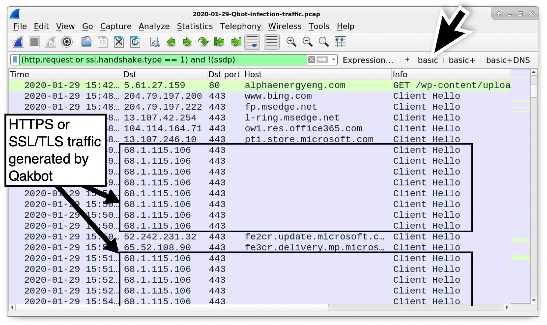
Task: Stop the running capture
Action: (34, 42)
